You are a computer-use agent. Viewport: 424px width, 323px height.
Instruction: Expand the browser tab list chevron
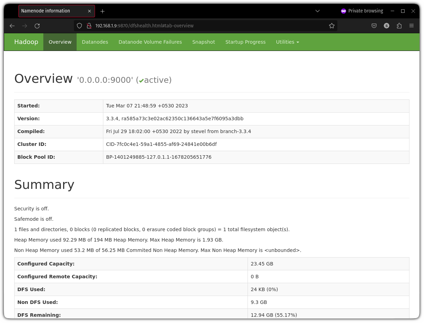317,11
